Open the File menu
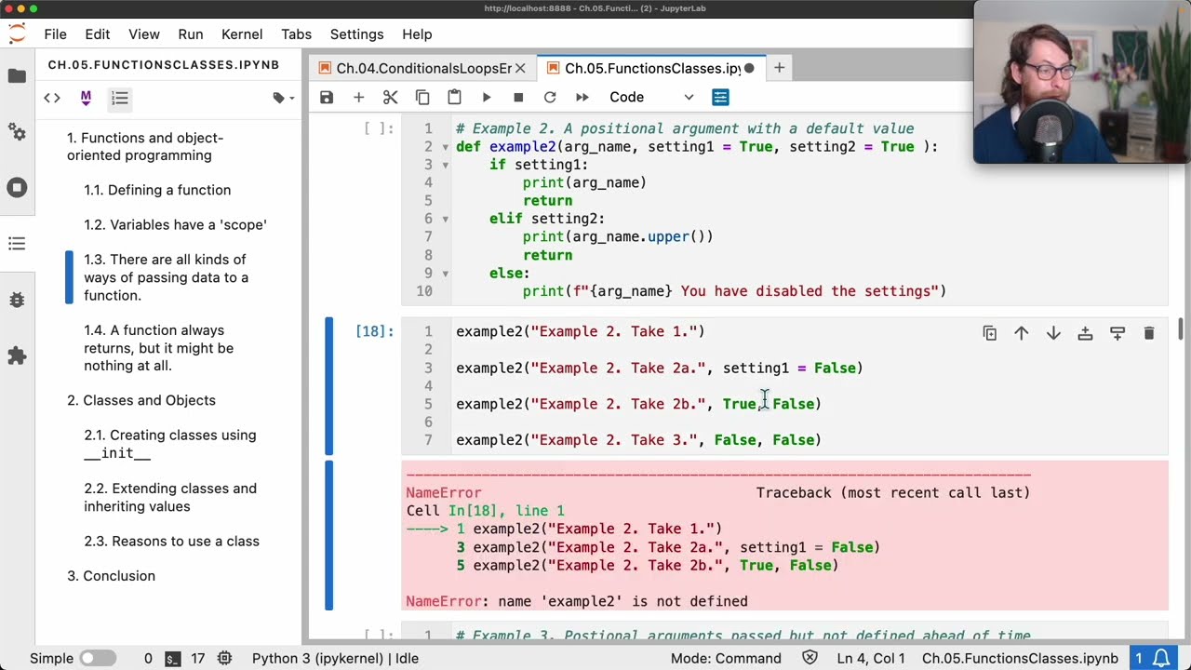Screen dimensions: 1191x670 [x=55, y=34]
